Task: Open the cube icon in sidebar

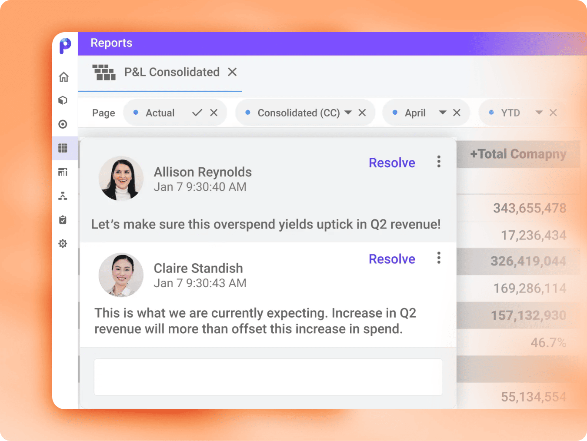Action: pos(63,100)
